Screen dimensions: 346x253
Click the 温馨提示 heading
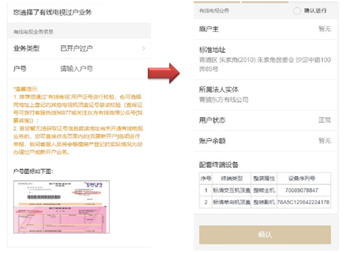[26, 89]
